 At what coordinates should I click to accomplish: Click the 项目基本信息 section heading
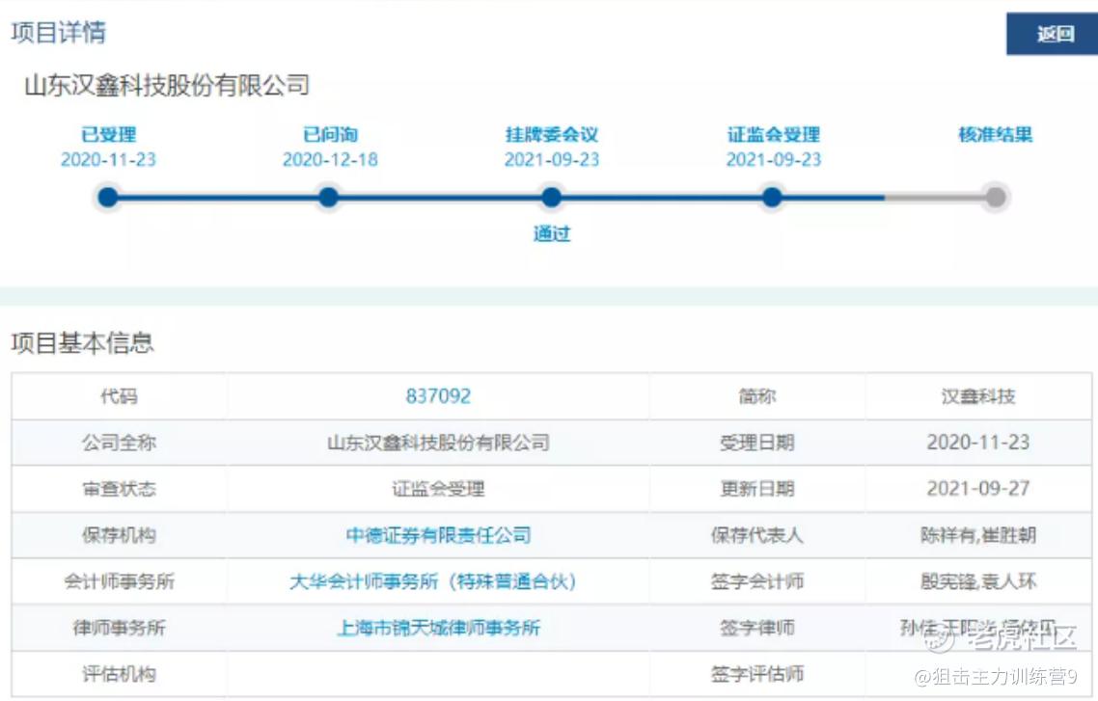click(x=82, y=343)
